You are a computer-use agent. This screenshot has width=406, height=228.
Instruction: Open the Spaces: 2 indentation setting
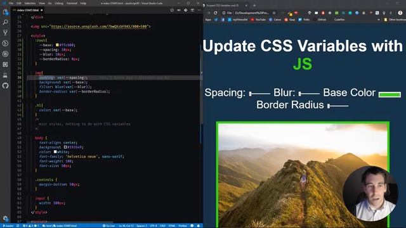[x=141, y=225]
